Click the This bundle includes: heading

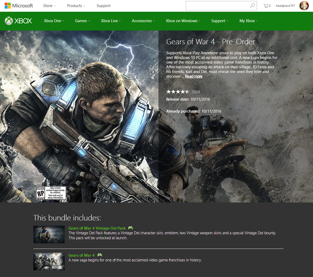67,218
